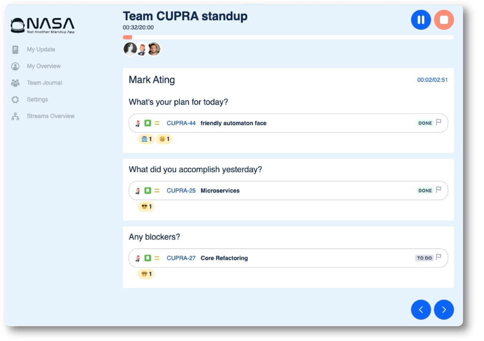Advance to the next presenter
This screenshot has width=484, height=341.
[x=444, y=309]
